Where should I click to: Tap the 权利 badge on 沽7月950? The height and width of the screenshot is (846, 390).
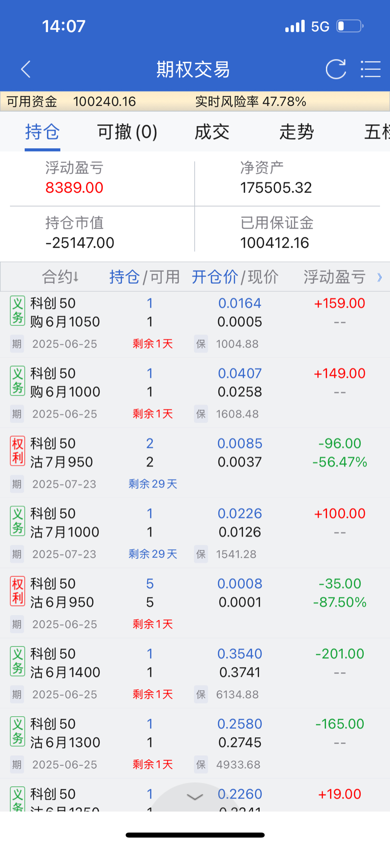[18, 451]
